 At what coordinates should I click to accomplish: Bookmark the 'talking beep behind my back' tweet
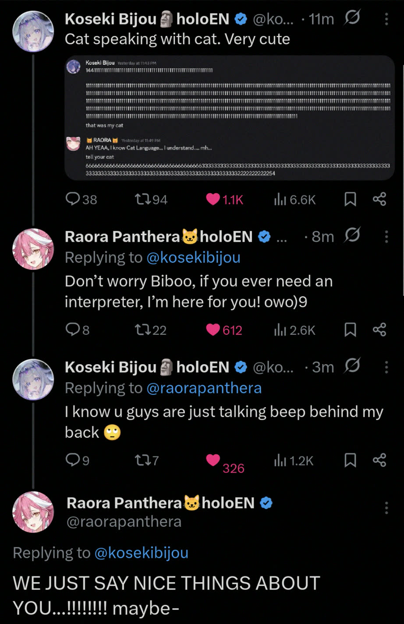[x=350, y=461]
